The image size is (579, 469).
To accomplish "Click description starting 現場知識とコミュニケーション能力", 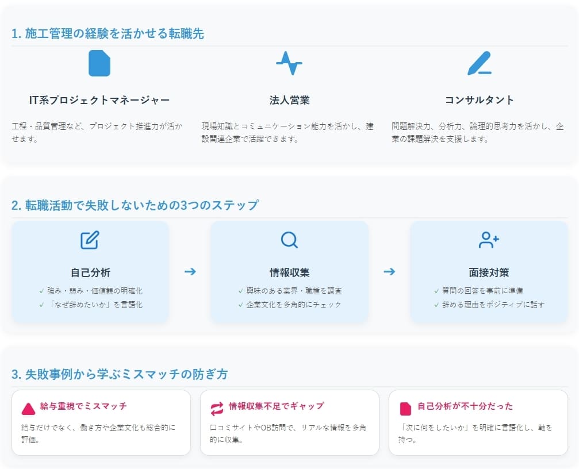I will (287, 132).
